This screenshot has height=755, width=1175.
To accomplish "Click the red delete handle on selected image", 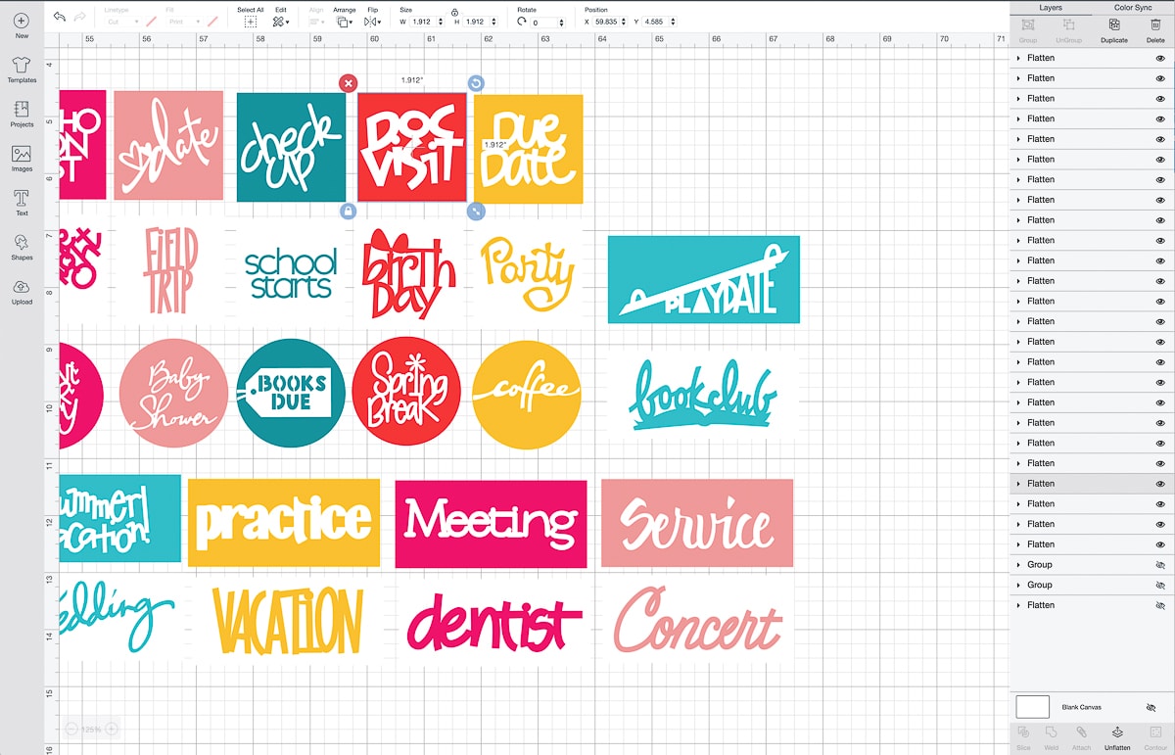I will pyautogui.click(x=349, y=83).
